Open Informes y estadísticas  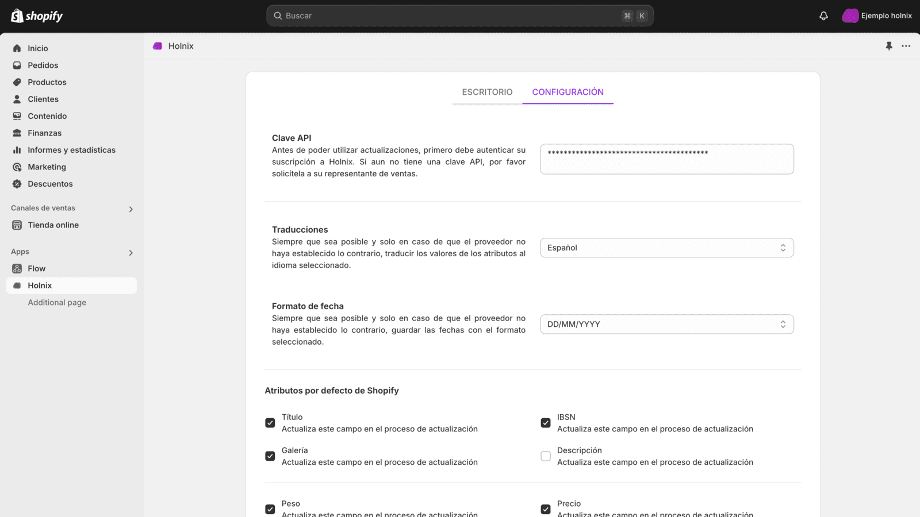click(x=71, y=150)
